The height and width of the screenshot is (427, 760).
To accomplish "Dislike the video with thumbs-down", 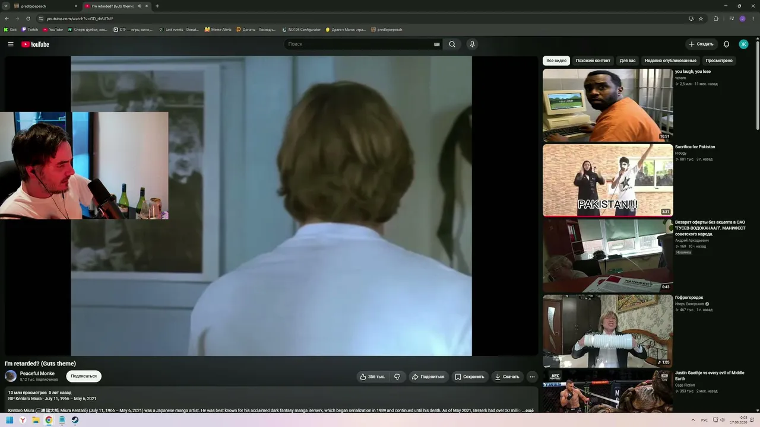I will click(397, 377).
